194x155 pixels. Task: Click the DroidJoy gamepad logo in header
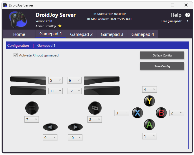coord(18,19)
